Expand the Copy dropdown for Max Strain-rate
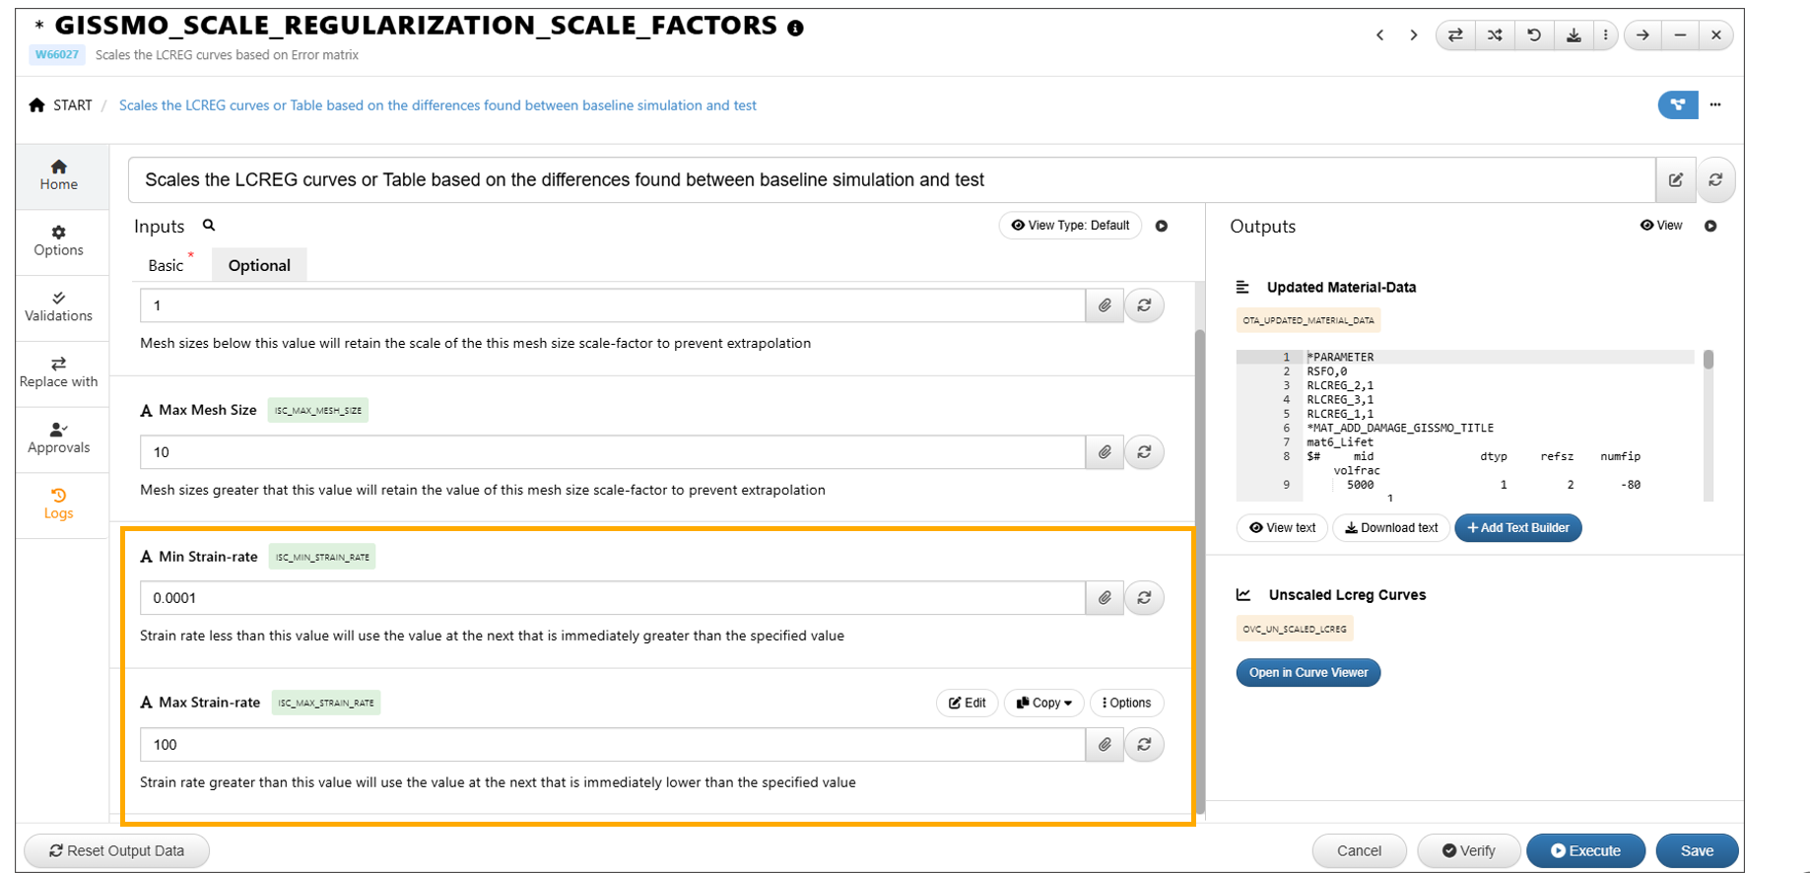This screenshot has width=1810, height=873. (1044, 704)
